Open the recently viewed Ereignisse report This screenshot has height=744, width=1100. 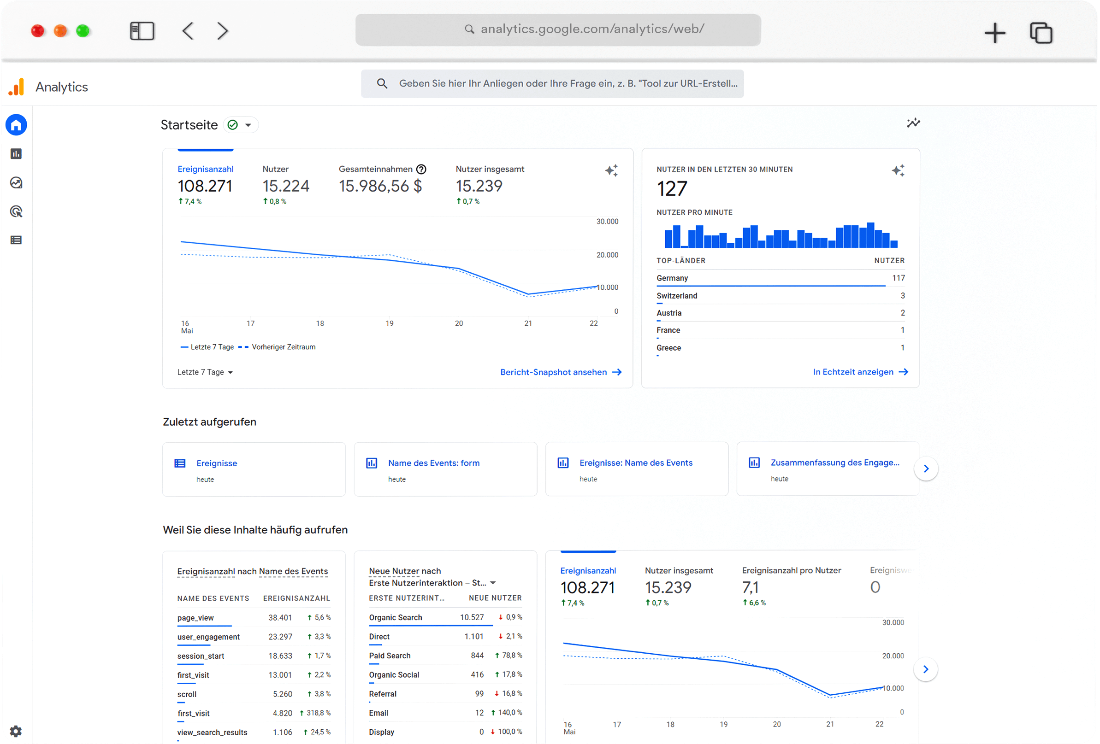point(254,470)
